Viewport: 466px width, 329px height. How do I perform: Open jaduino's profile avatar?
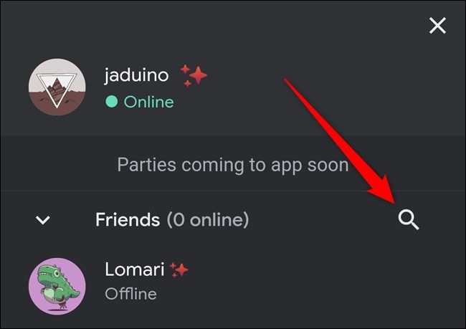(57, 87)
